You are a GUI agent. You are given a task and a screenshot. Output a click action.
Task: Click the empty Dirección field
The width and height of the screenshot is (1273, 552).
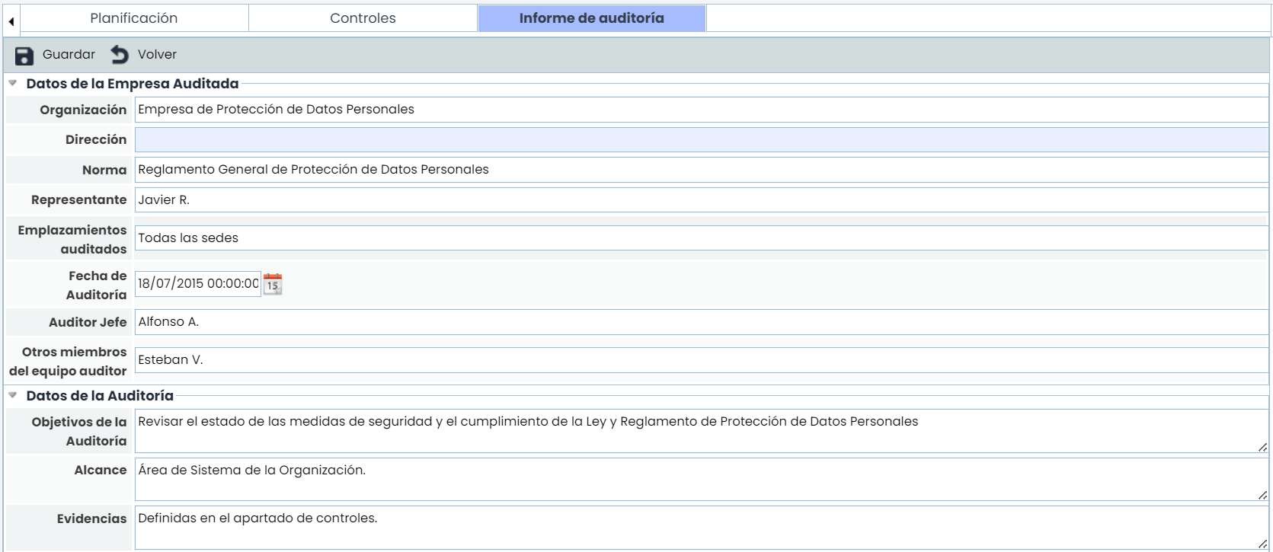coord(701,140)
